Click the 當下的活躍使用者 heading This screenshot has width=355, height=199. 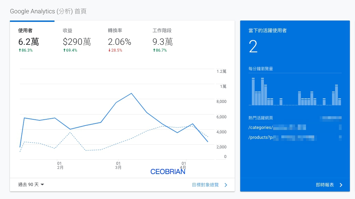267,30
